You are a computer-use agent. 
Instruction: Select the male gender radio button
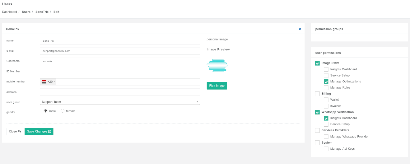(x=46, y=111)
